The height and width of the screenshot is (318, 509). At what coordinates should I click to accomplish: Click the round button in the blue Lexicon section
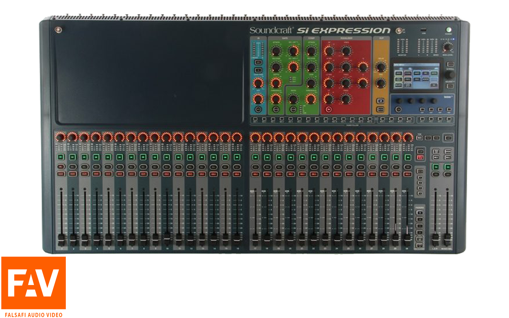click(398, 109)
